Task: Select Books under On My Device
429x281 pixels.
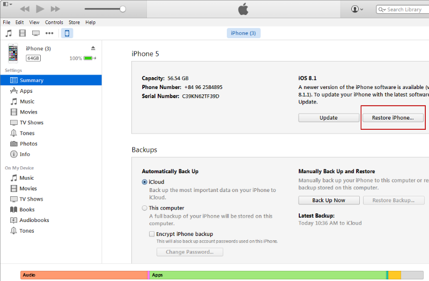Action: 51,210
